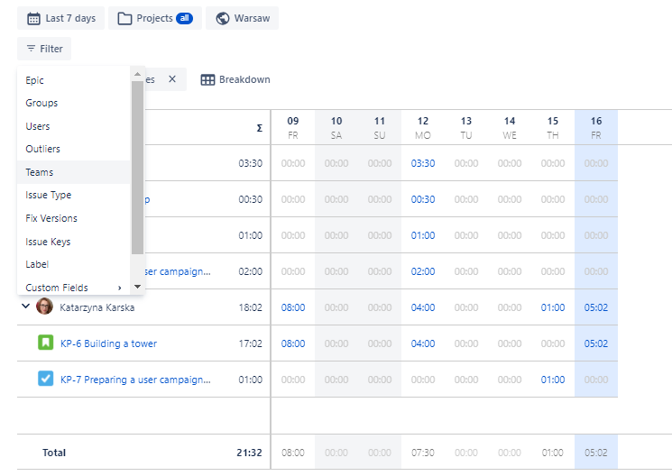Image resolution: width=672 pixels, height=476 pixels.
Task: Open the Last 7 days date picker
Action: pyautogui.click(x=60, y=18)
